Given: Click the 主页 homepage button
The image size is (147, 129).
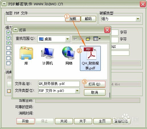Looking at the screenshot, I should click(x=102, y=121).
